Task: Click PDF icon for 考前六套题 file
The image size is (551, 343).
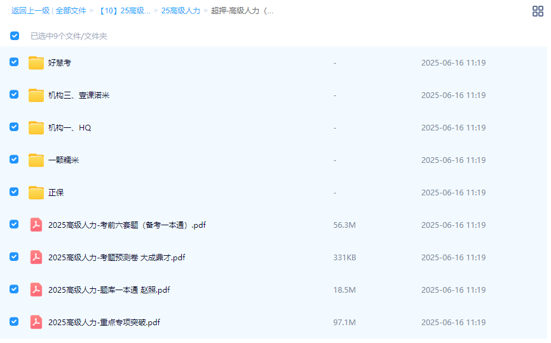Action: (36, 225)
